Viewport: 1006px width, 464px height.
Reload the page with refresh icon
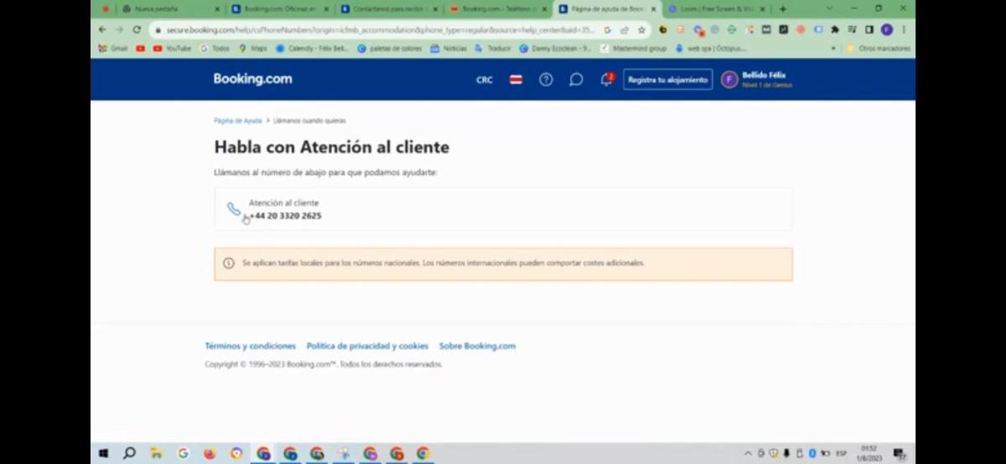pos(137,29)
